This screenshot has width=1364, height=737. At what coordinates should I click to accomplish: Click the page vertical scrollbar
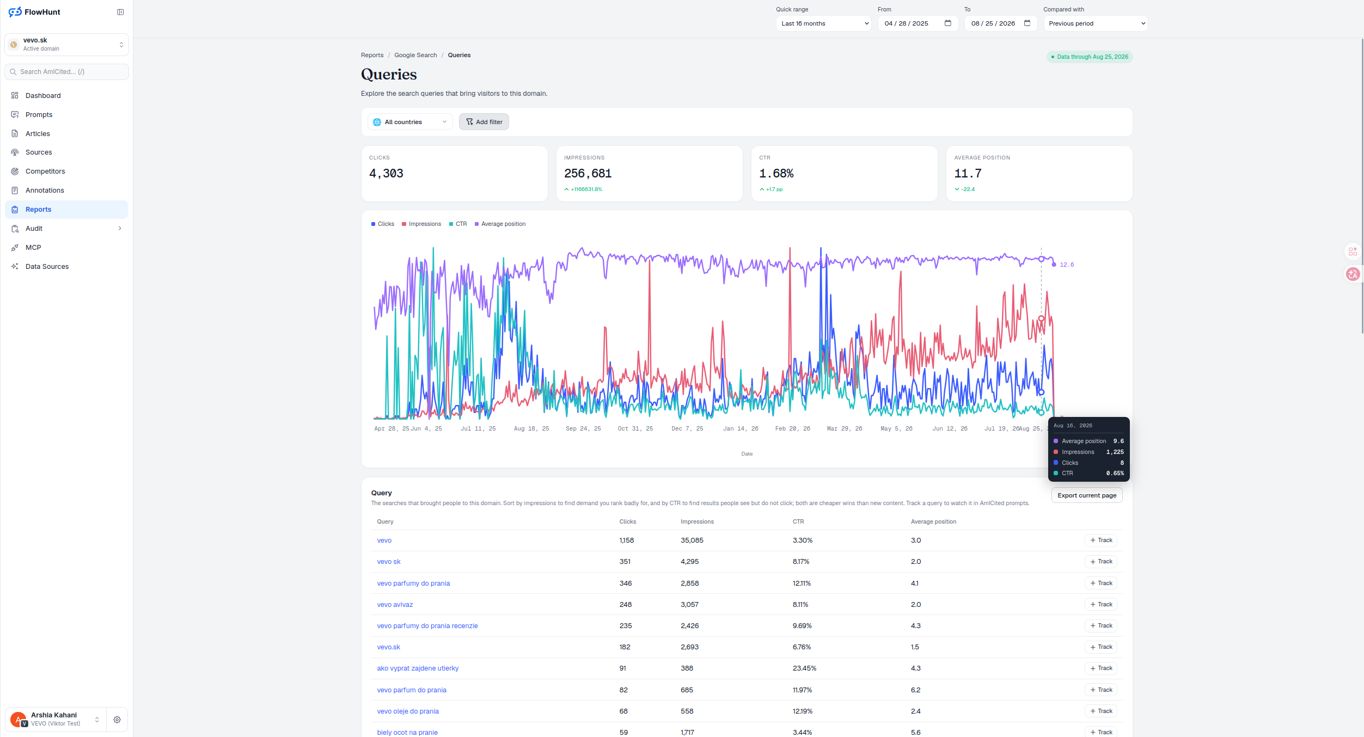click(x=1362, y=185)
